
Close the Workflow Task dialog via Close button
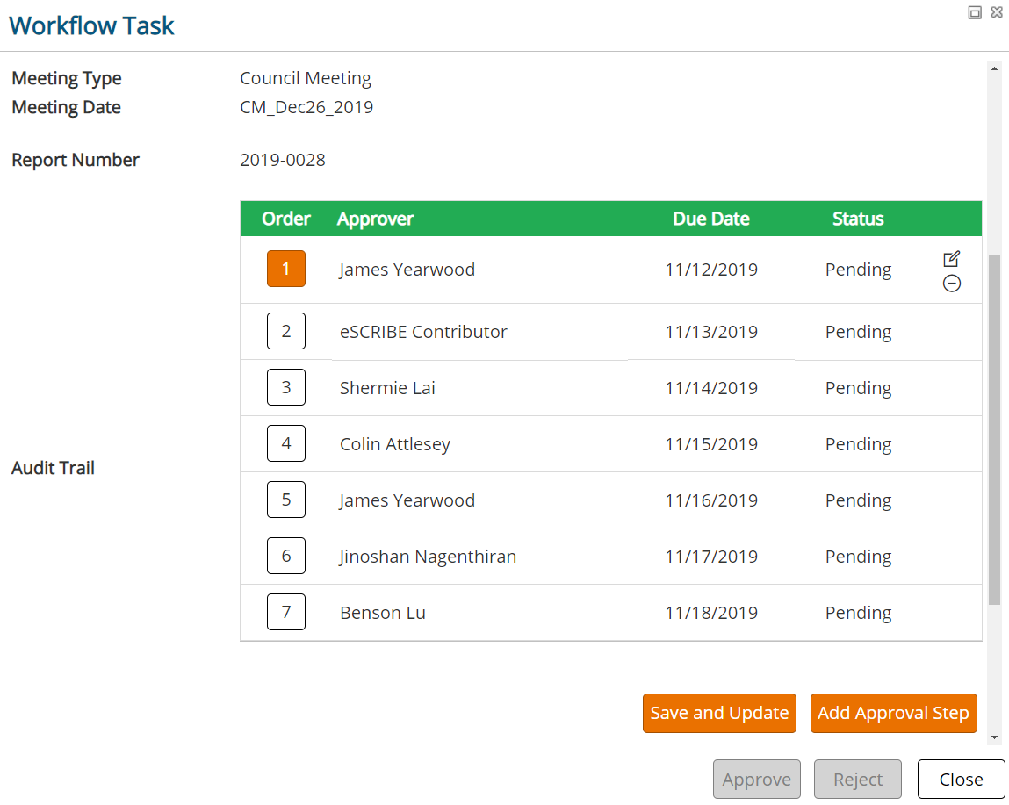tap(961, 780)
